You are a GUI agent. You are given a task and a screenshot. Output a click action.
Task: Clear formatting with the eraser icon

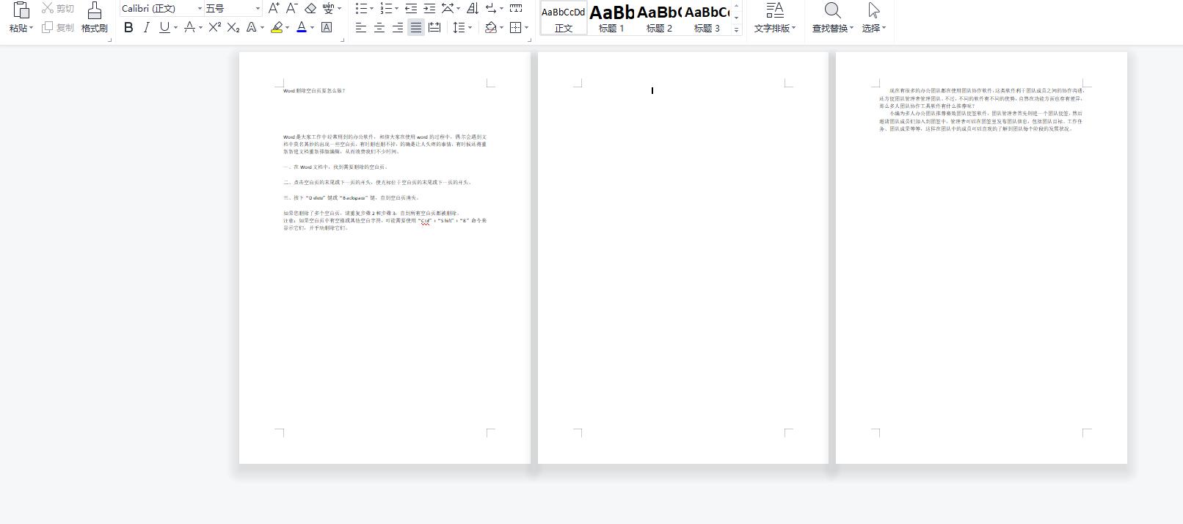(310, 8)
